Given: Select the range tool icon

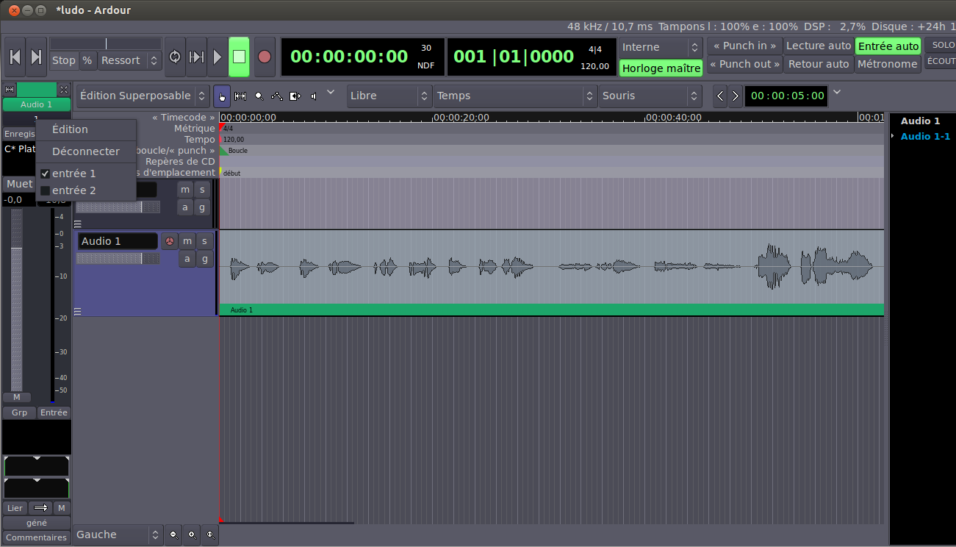Looking at the screenshot, I should point(240,96).
